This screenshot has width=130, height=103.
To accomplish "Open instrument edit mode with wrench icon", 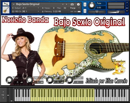I will pos(6,4).
